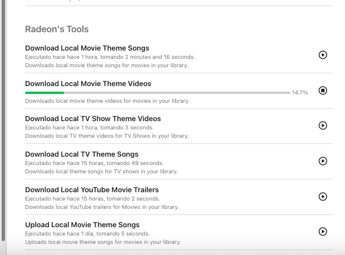Image resolution: width=345 pixels, height=255 pixels.
Task: Click the Radeon's Tools section heading
Action: pyautogui.click(x=57, y=29)
